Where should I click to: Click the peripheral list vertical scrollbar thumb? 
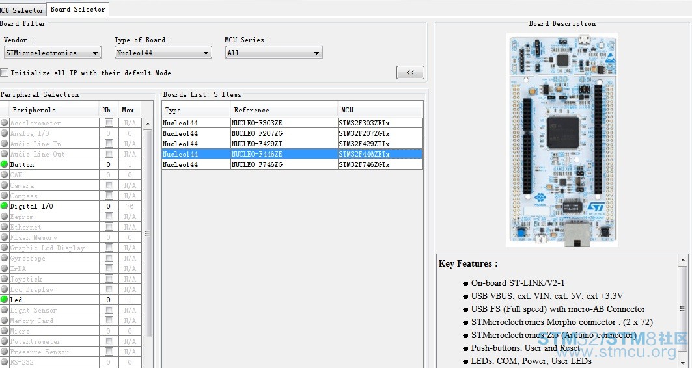pos(148,233)
